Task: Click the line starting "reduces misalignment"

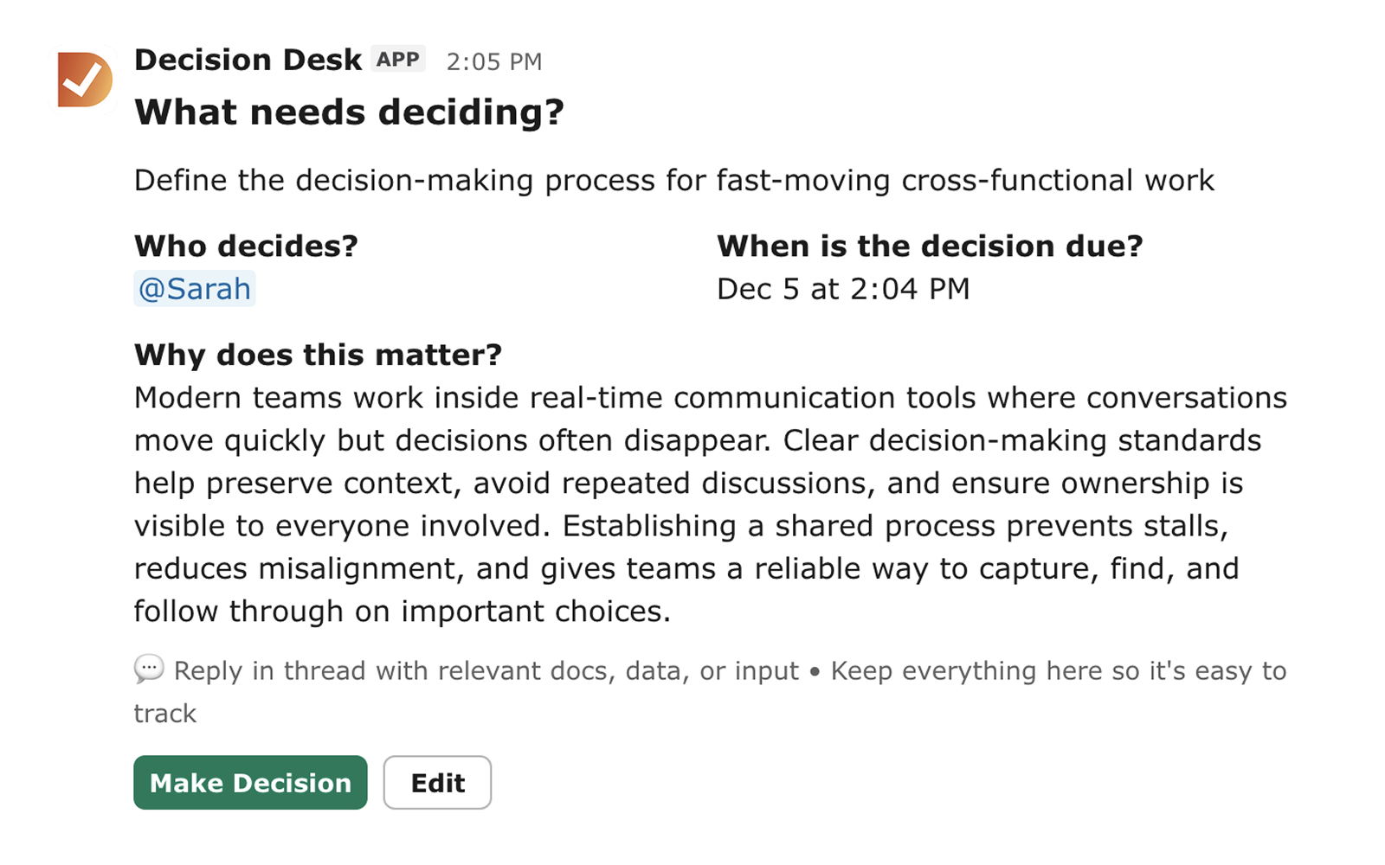Action: pyautogui.click(x=686, y=569)
